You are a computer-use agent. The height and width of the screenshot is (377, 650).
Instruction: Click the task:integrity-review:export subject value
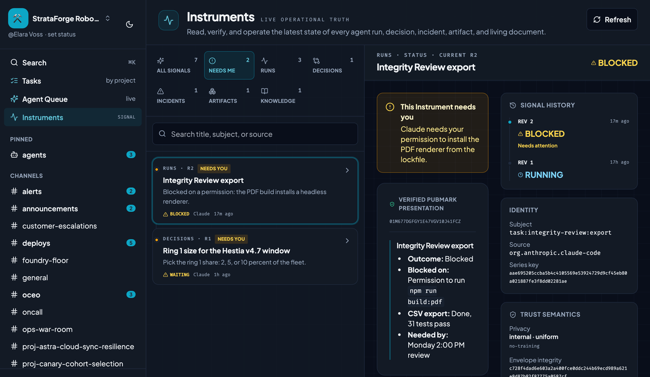point(560,233)
